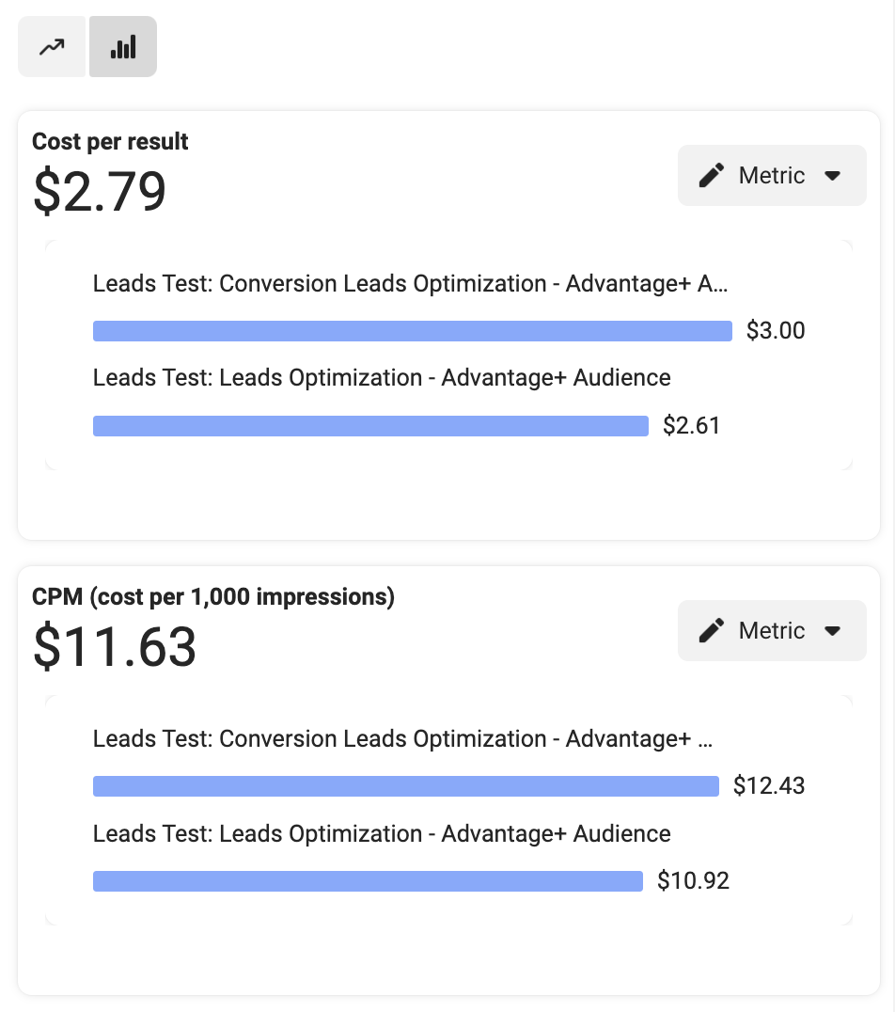
Task: Expand caret arrow beside Cost per result Metric
Action: tap(832, 176)
